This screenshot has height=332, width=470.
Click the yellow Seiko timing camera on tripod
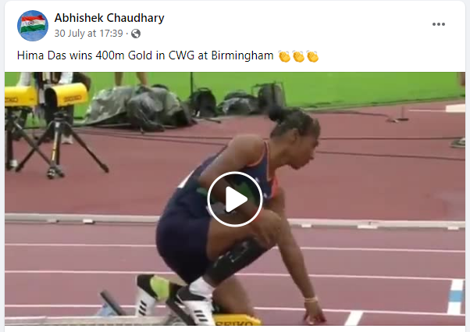[x=66, y=97]
